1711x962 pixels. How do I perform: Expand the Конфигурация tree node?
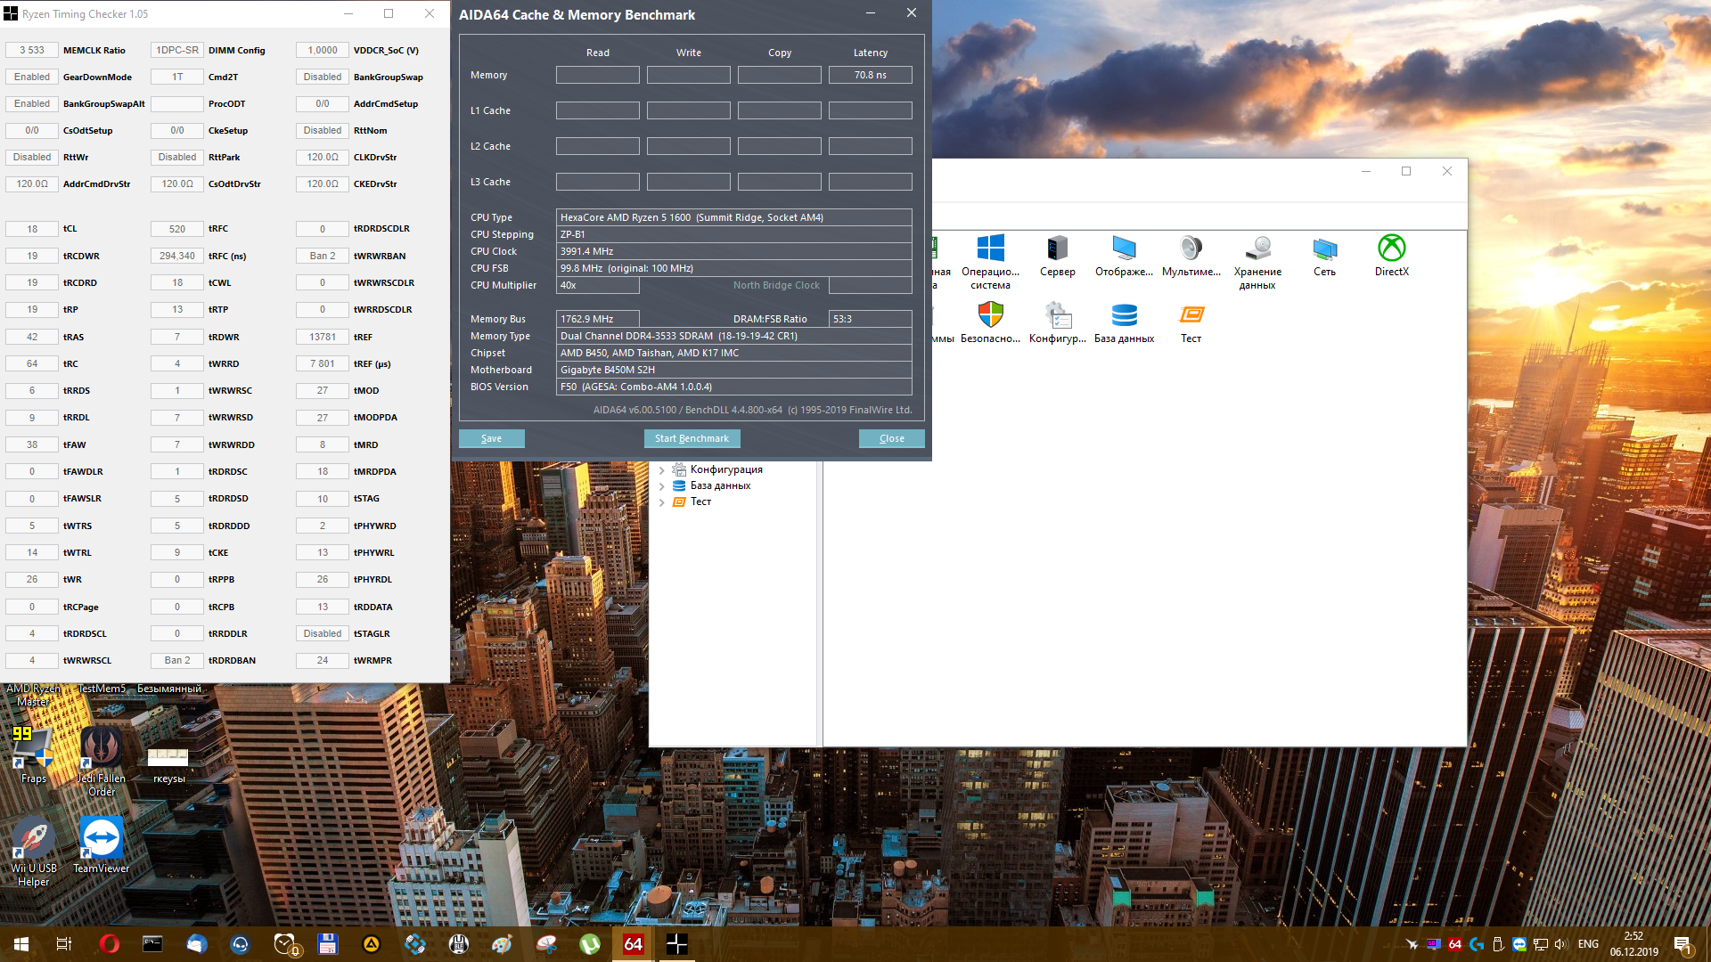[661, 470]
